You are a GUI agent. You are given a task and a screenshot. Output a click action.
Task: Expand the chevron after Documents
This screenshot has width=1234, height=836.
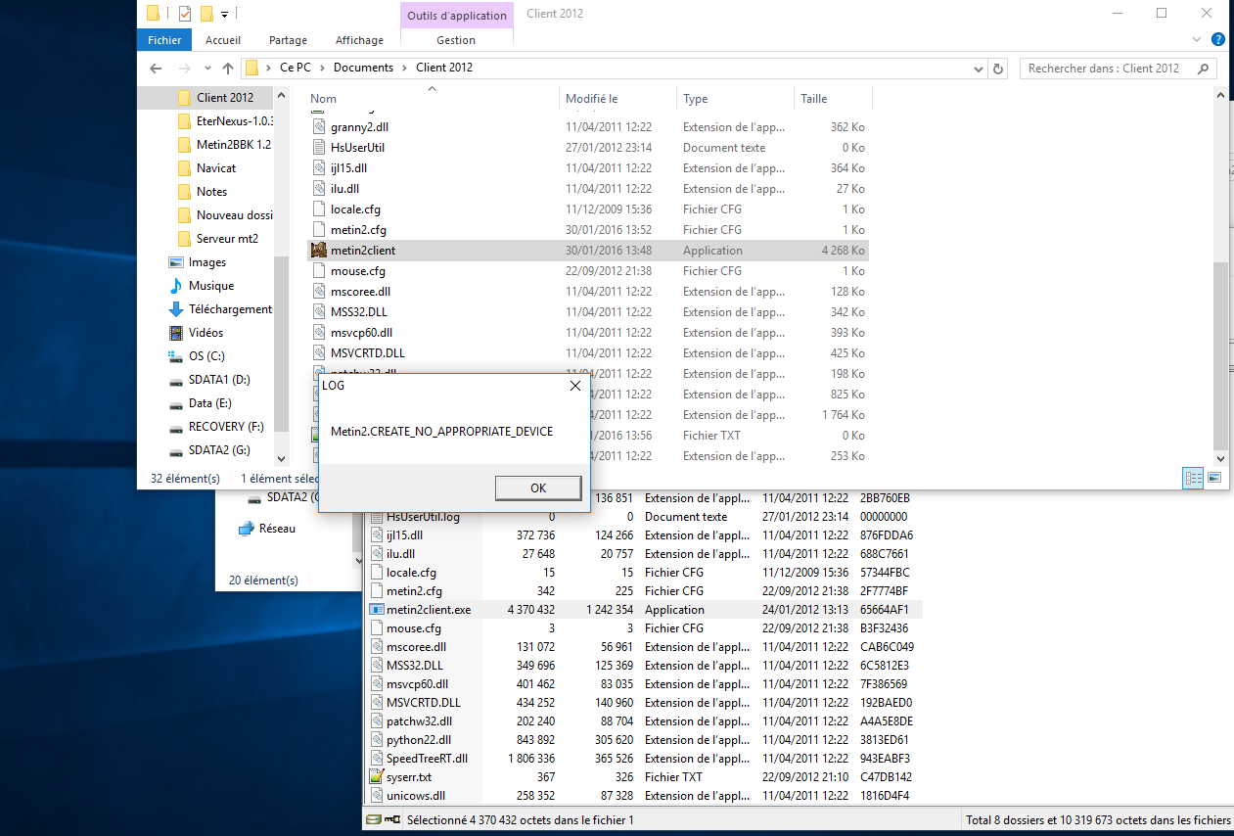[404, 69]
